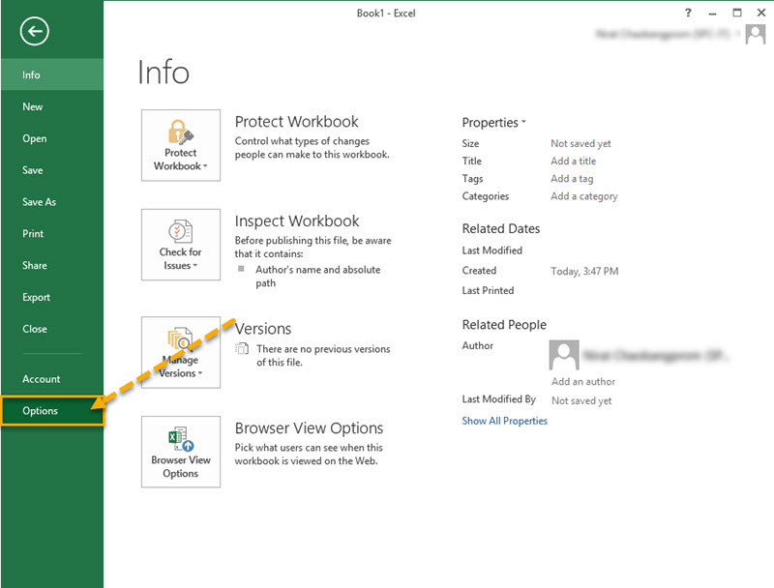Click the author avatar under Related People

click(x=564, y=355)
